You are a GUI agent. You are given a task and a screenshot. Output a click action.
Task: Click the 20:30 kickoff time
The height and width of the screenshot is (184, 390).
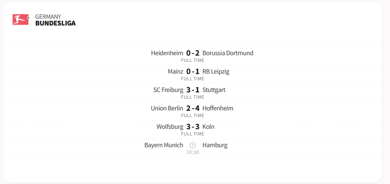click(193, 152)
